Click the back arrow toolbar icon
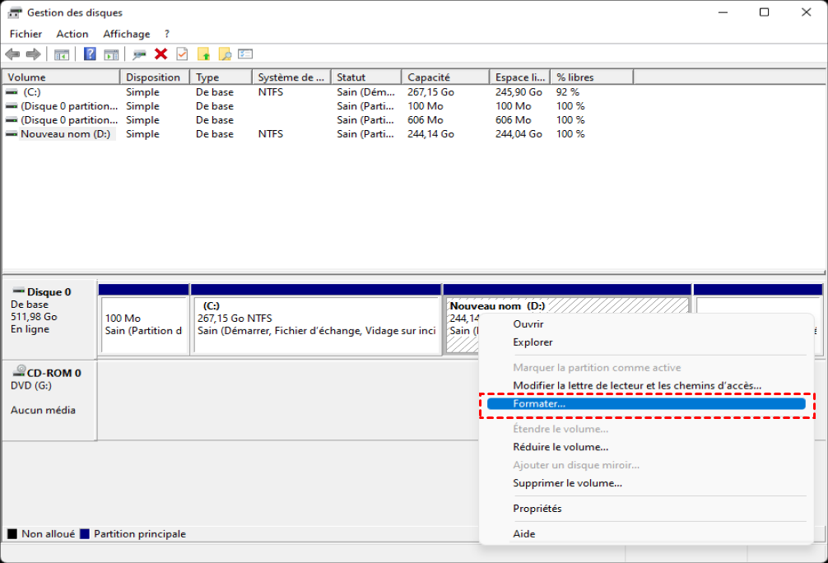Image resolution: width=828 pixels, height=563 pixels. coord(12,54)
